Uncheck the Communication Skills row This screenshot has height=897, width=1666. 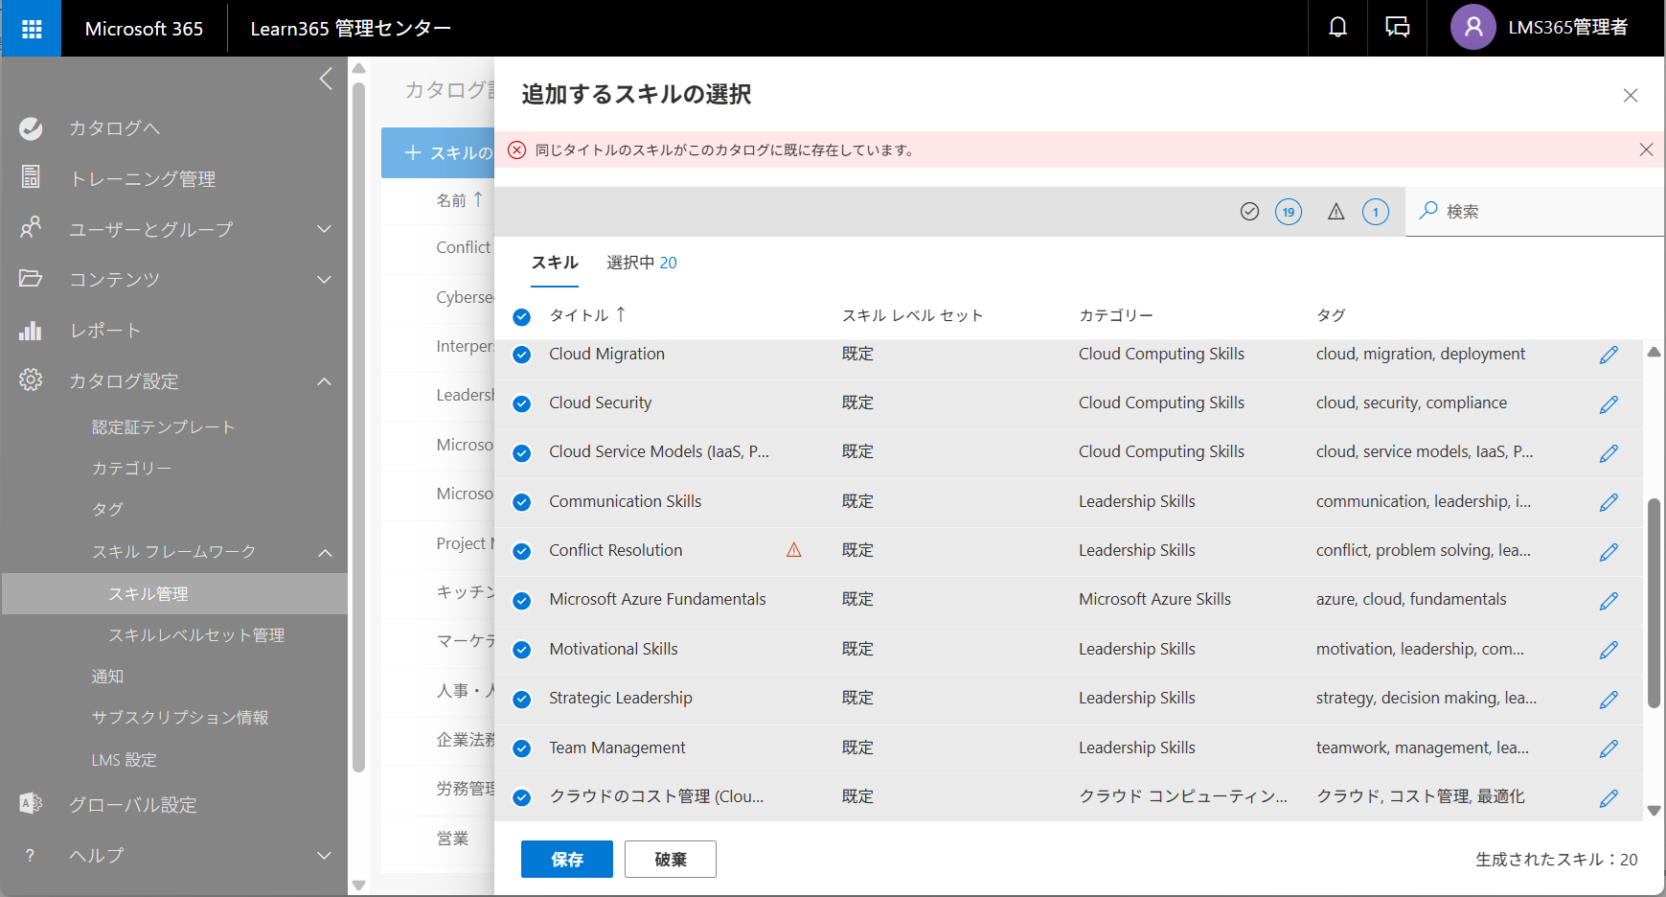pos(521,502)
